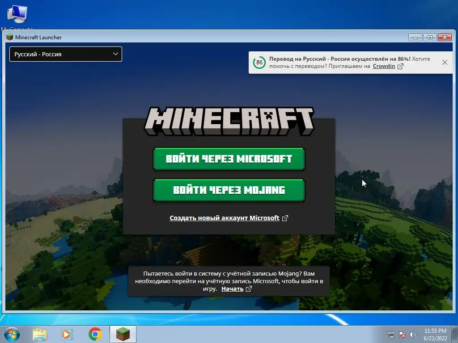Sign in with Mojang green button
Image resolution: width=458 pixels, height=343 pixels.
[229, 190]
